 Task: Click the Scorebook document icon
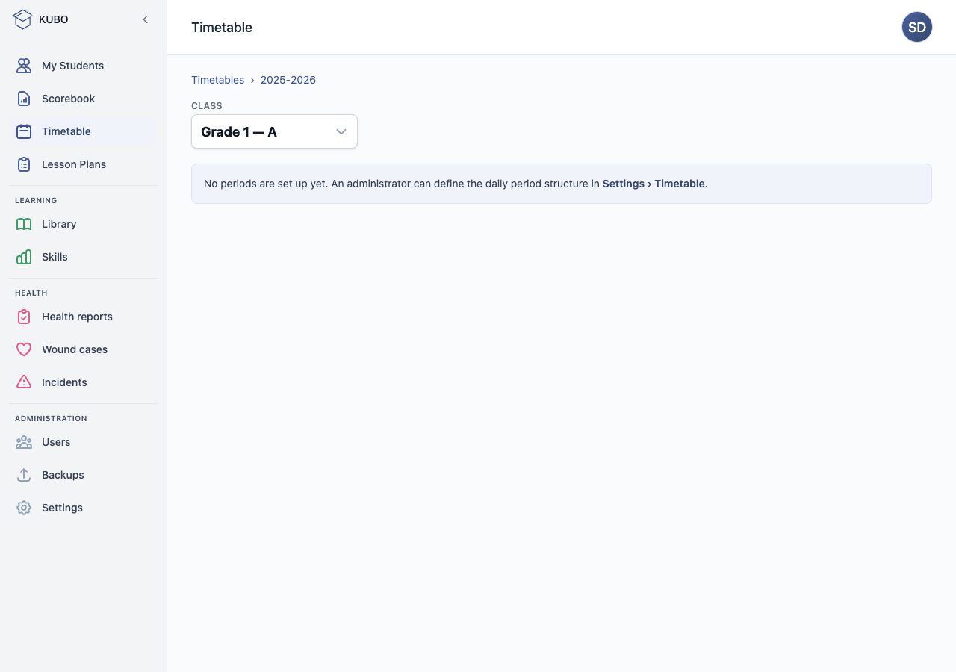point(24,99)
